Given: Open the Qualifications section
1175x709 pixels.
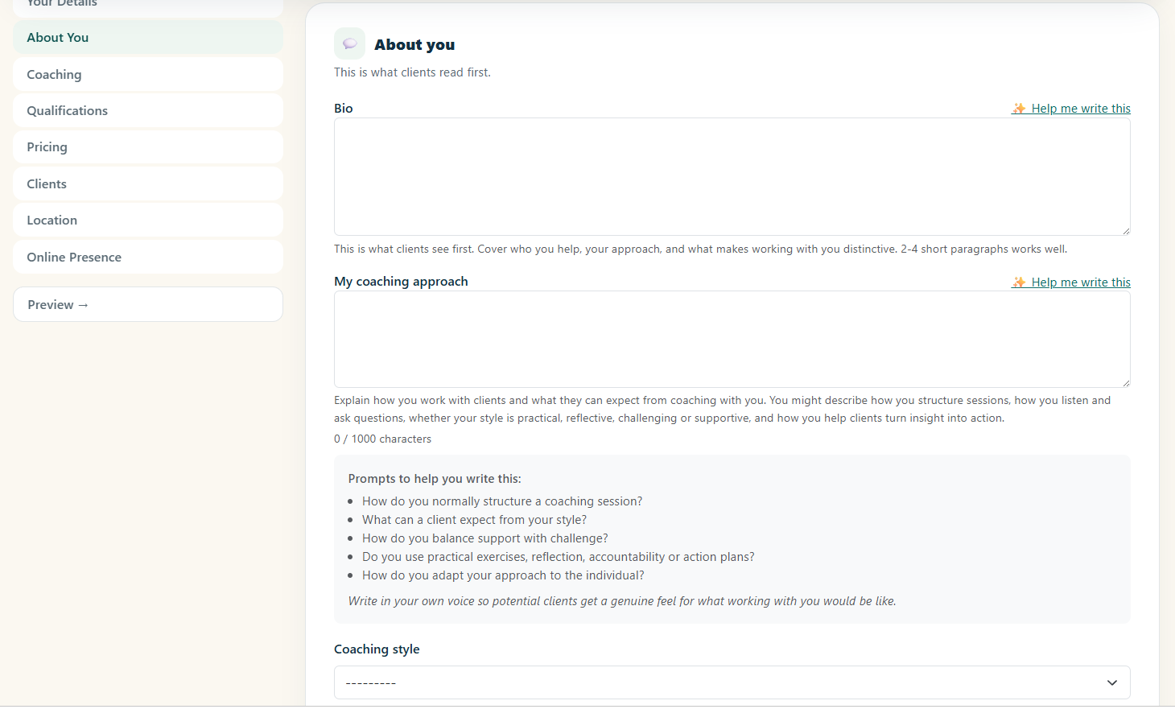Looking at the screenshot, I should [148, 111].
